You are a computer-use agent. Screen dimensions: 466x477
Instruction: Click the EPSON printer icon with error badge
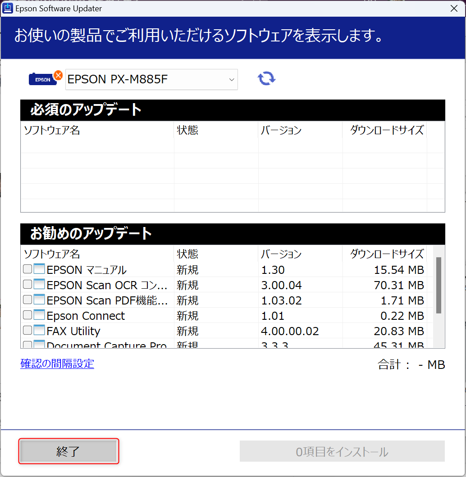pyautogui.click(x=46, y=78)
